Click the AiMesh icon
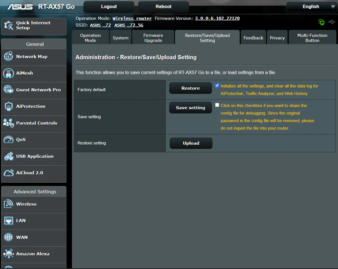 (8, 73)
